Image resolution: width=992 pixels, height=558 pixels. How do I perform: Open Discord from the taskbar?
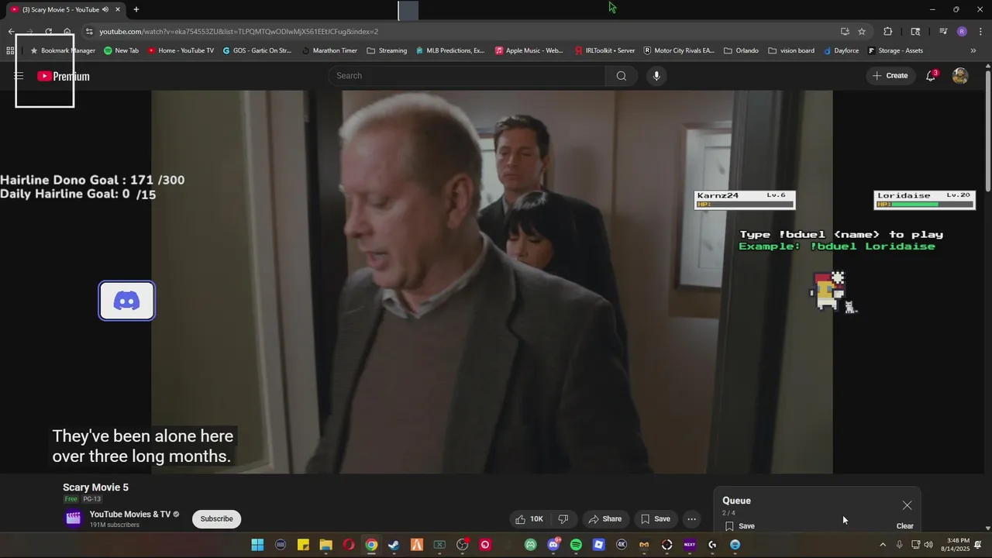point(553,545)
